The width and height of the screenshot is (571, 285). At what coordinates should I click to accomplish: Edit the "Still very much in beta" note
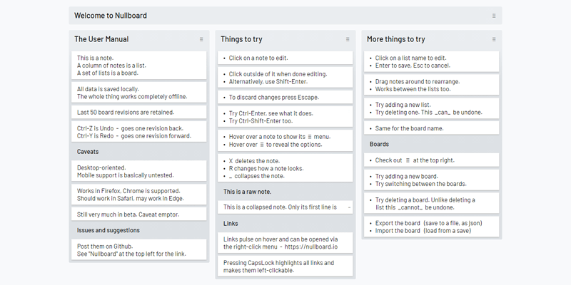(139, 214)
